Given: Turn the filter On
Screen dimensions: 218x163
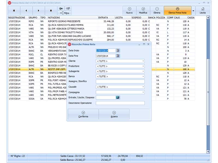Looking at the screenshot, I should [61, 8].
